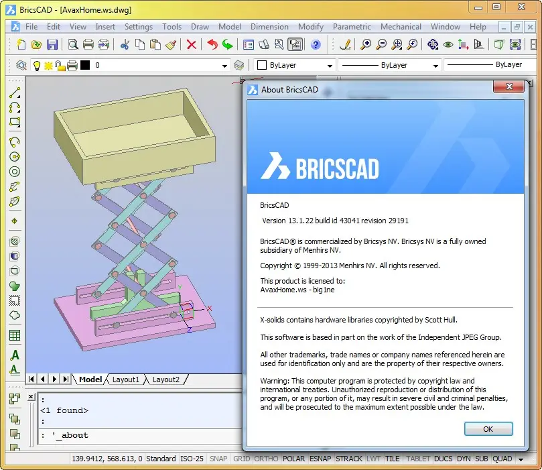The height and width of the screenshot is (470, 542).
Task: Open Print Preview from the toolbar
Action: [x=73, y=45]
